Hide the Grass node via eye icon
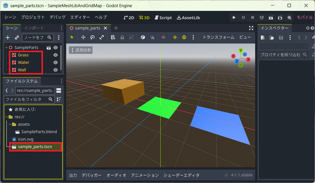315x183 pixels. 56,55
